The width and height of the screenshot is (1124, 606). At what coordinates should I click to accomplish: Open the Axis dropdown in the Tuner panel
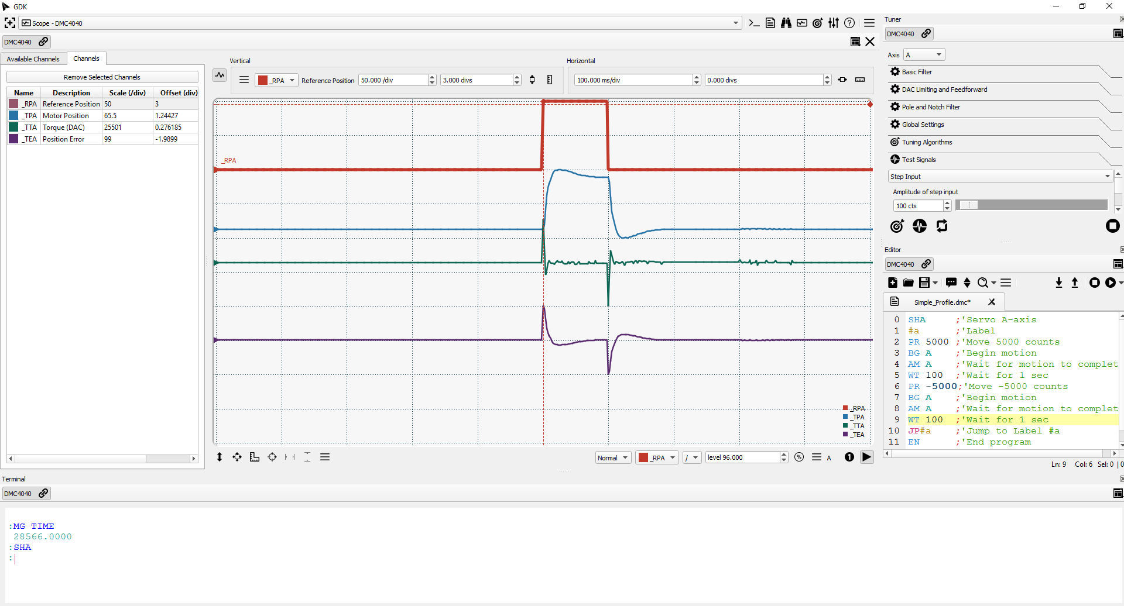[924, 54]
